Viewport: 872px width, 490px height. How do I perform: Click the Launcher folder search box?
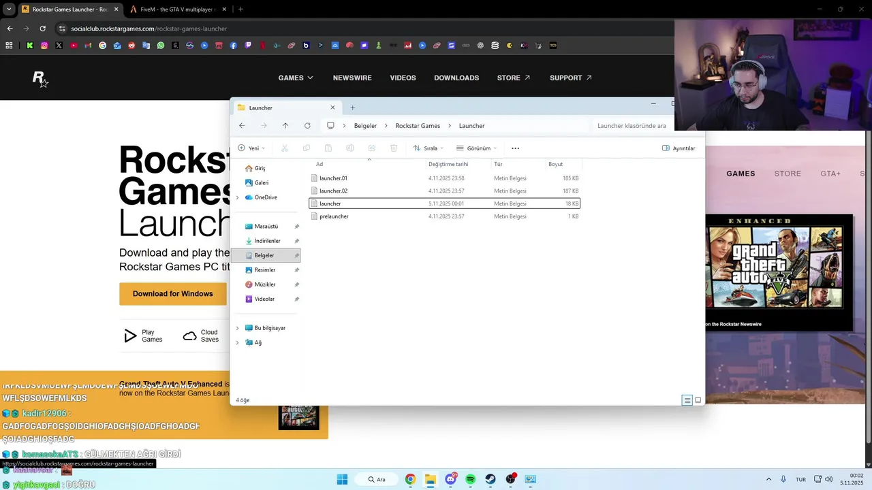tap(632, 126)
